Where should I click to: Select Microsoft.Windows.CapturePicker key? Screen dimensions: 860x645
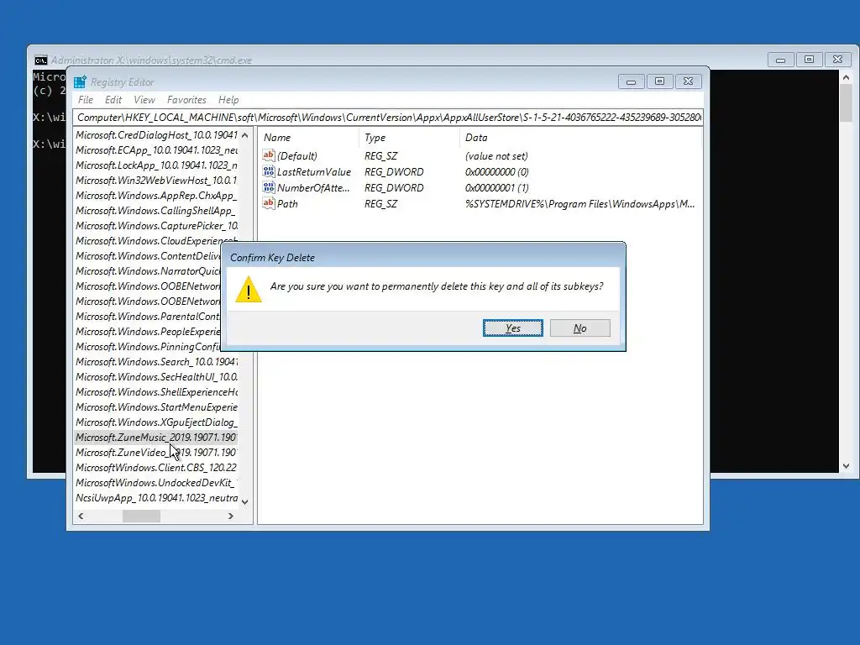point(156,225)
